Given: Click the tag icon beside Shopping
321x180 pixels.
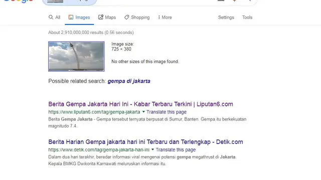Looking at the screenshot, I should 127,17.
